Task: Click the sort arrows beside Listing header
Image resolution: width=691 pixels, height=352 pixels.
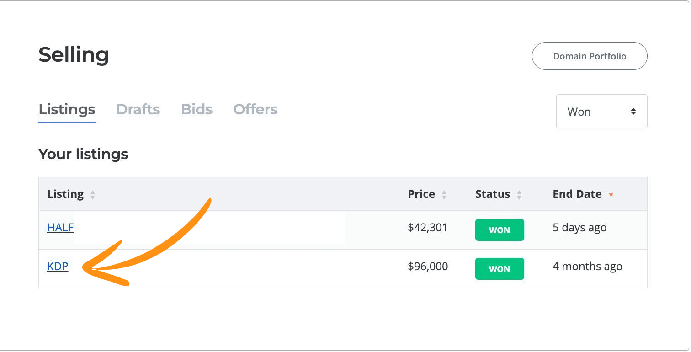Action: coord(93,195)
